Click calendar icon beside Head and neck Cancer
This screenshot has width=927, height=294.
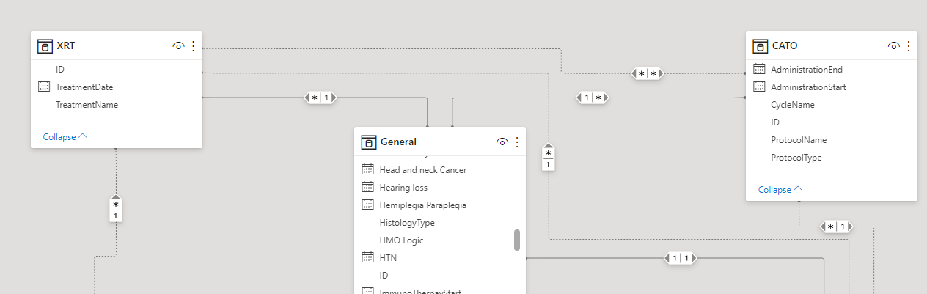click(x=368, y=169)
